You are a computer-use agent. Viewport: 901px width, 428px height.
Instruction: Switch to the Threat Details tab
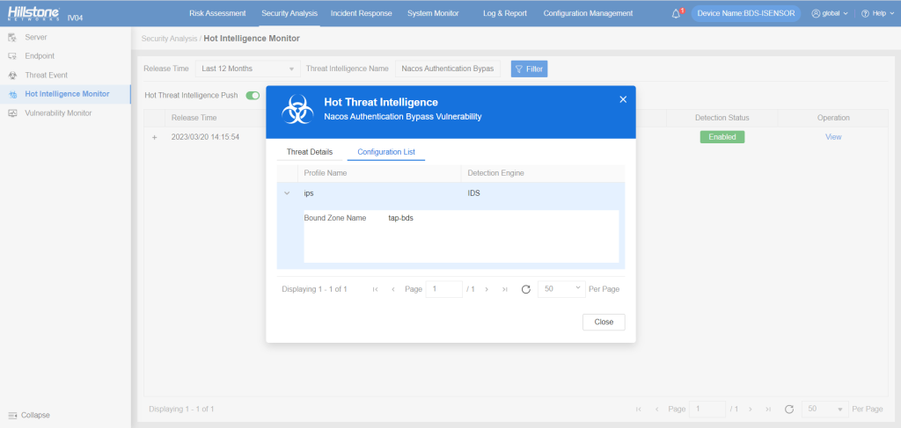[310, 152]
